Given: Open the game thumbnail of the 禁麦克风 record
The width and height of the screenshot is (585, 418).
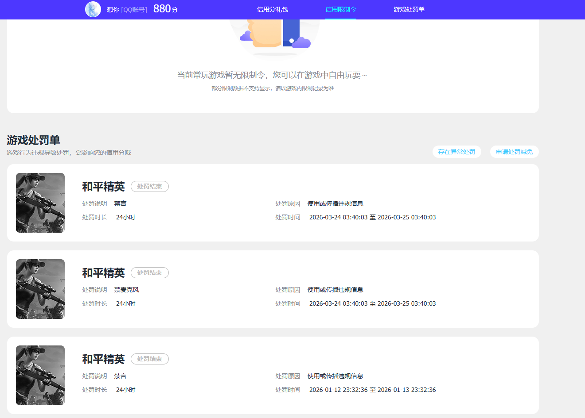Looking at the screenshot, I should click(x=40, y=289).
